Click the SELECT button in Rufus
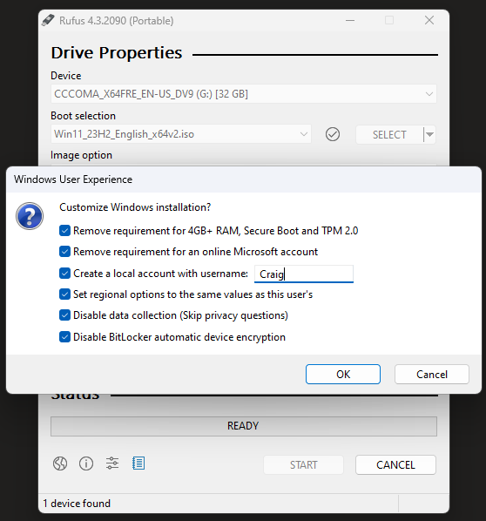 pos(389,134)
